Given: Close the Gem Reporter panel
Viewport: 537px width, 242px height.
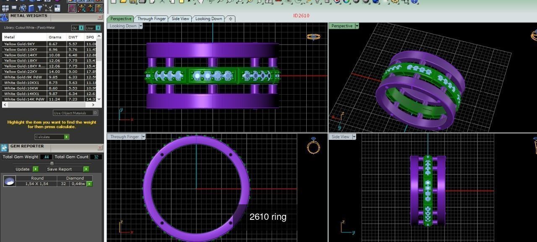Looking at the screenshot, I should point(100,148).
